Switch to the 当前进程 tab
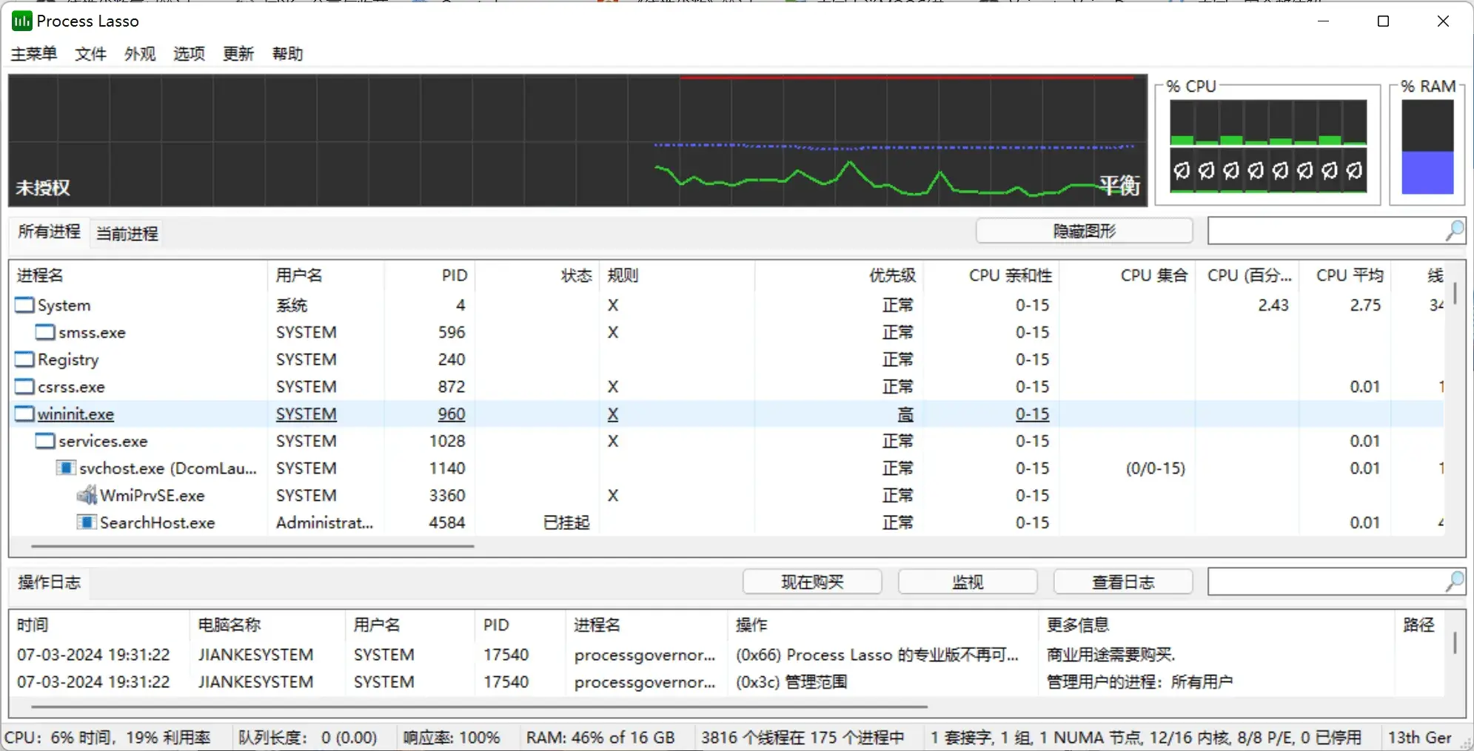 [127, 234]
